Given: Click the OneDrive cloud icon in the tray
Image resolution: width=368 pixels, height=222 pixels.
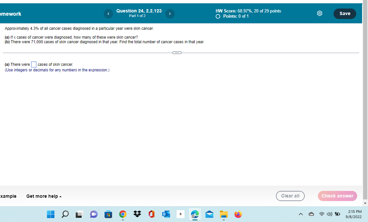Looking at the screenshot, I should click(311, 214).
